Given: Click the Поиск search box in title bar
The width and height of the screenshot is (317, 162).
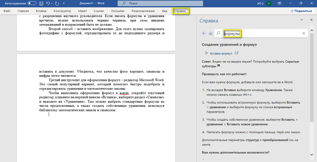Looking at the screenshot, I should point(160,4).
